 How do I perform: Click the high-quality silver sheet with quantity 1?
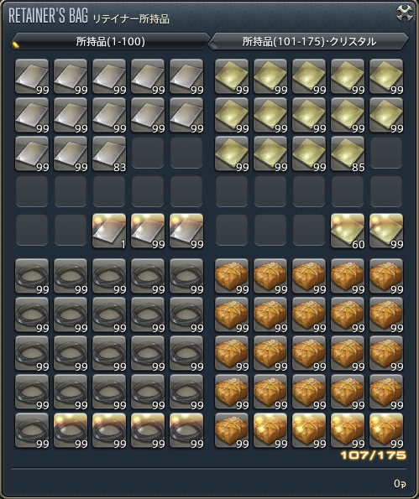[x=109, y=231]
